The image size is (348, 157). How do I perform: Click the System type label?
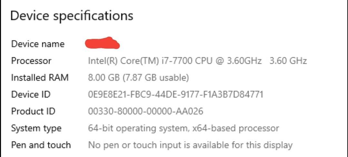pyautogui.click(x=36, y=128)
